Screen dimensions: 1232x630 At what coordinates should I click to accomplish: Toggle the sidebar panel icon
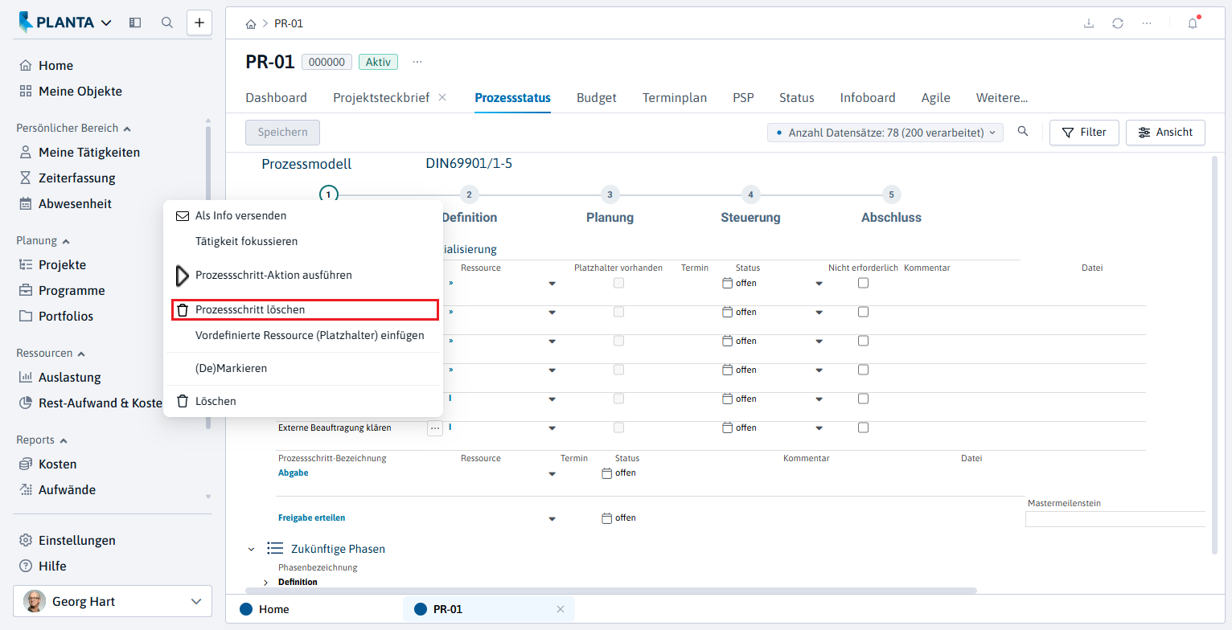[135, 22]
